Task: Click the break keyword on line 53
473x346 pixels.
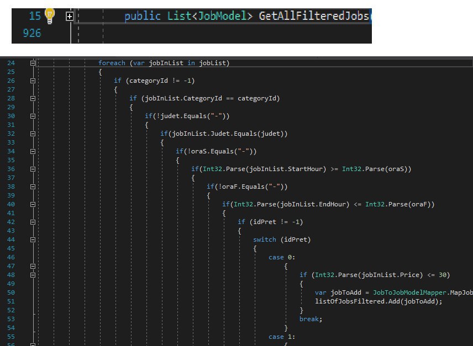Action: [x=309, y=319]
